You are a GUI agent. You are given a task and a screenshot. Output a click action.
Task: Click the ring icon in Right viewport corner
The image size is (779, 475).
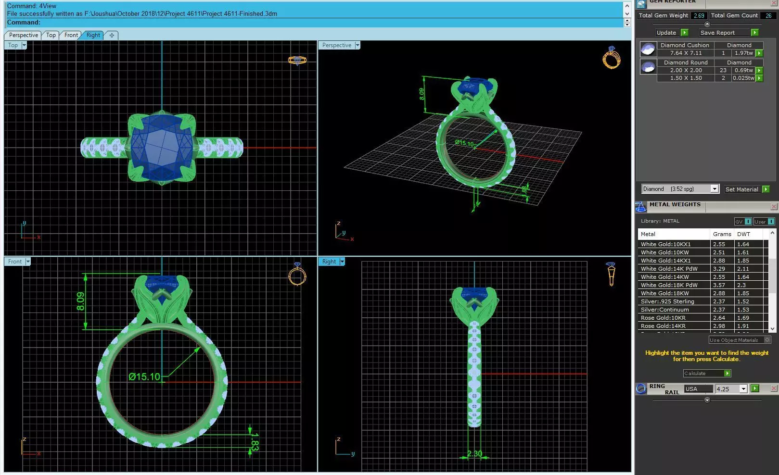tap(611, 274)
